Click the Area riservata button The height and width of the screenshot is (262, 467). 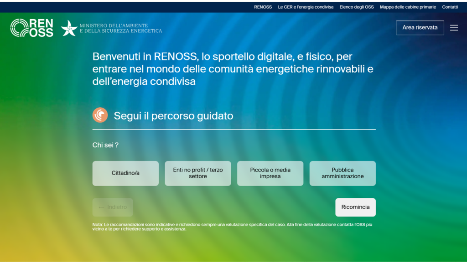coord(420,28)
